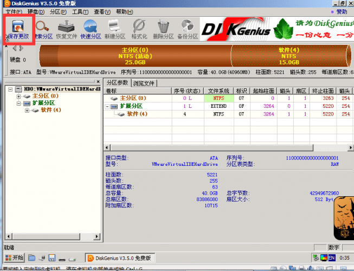This screenshot has width=354, height=271.
Task: Click the Halloween castle thumbnail image
Action: pyautogui.click(x=344, y=218)
